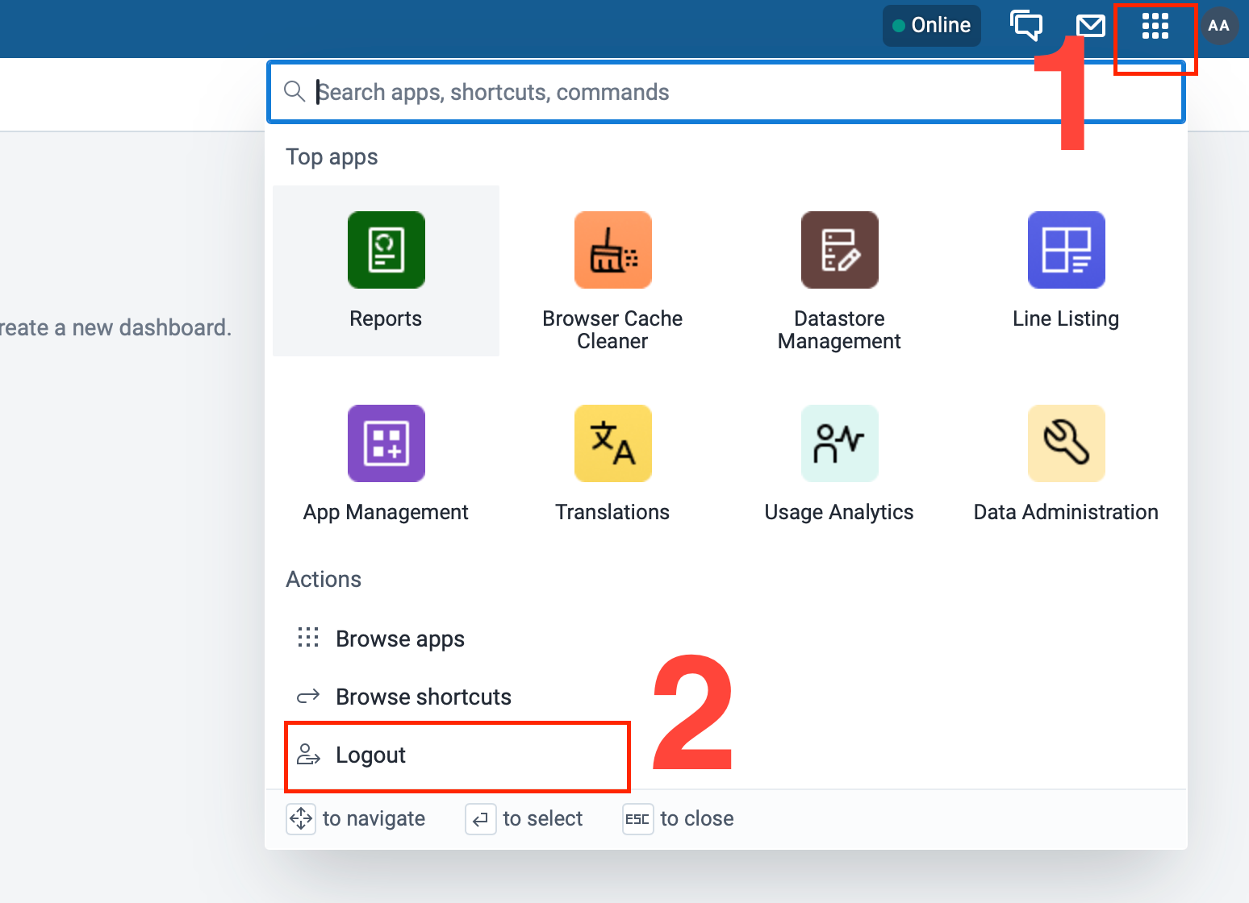Open the Usage Analytics app
The image size is (1249, 903).
pyautogui.click(x=839, y=443)
